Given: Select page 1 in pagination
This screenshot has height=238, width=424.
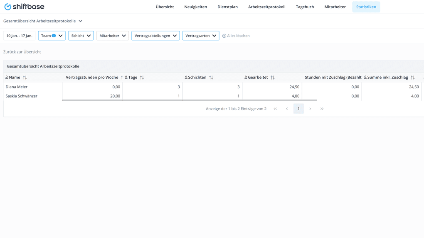Looking at the screenshot, I should tap(298, 109).
